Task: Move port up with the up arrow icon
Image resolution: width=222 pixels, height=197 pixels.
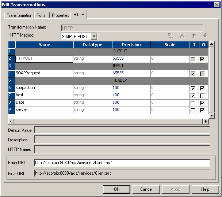Action: [x=194, y=36]
